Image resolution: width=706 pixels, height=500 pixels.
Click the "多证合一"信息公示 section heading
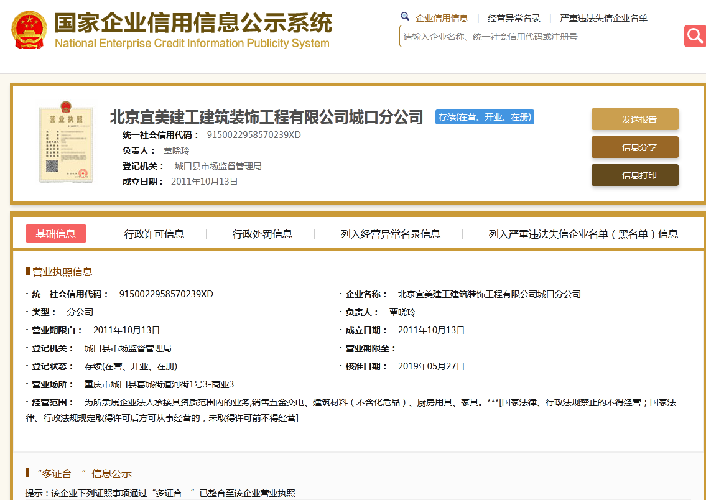tap(85, 473)
